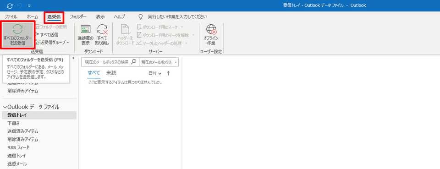Open マークしたヘッダーの処理 dropdown
Viewport: 440px width, 169px height.
point(162,43)
